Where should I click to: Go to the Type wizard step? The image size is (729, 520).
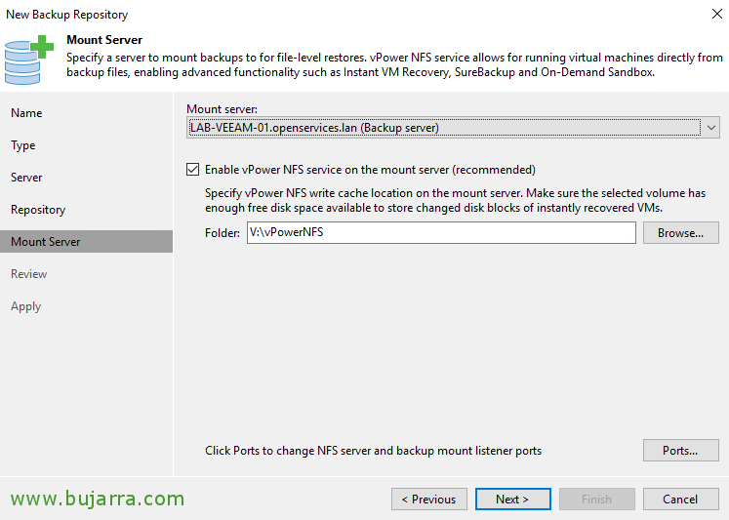click(23, 145)
